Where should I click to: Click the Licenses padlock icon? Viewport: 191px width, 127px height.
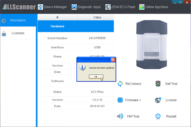(x=4, y=34)
